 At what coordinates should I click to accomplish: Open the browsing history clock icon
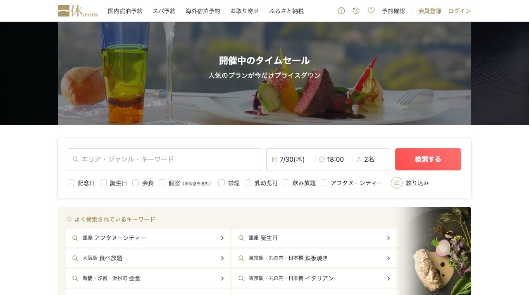click(x=356, y=11)
